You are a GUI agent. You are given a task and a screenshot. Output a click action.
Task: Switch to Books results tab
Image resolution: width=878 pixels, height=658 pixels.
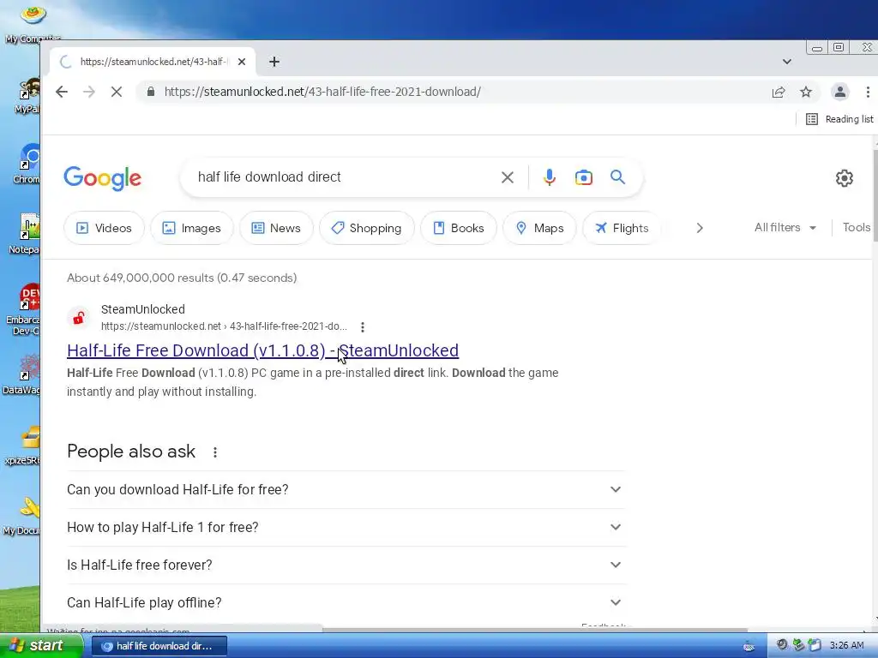tap(459, 228)
